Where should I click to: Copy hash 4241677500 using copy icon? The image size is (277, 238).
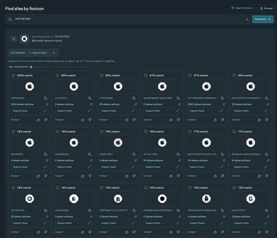click(x=178, y=154)
